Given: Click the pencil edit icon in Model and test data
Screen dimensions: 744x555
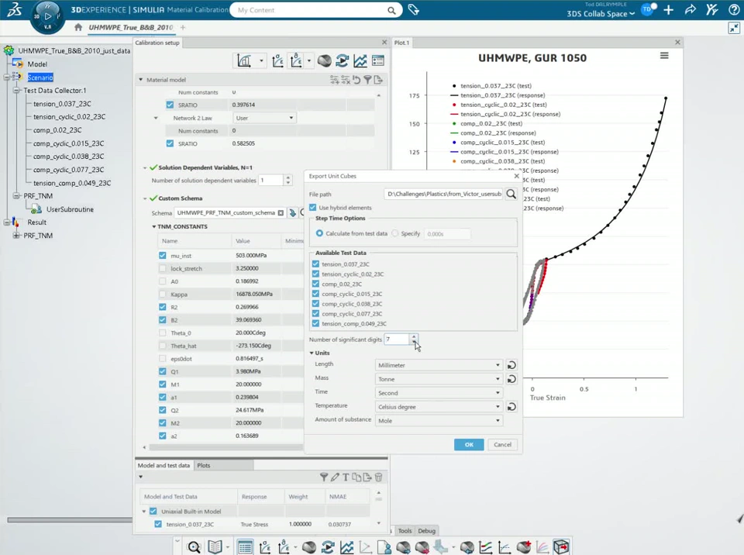Looking at the screenshot, I should tap(335, 477).
